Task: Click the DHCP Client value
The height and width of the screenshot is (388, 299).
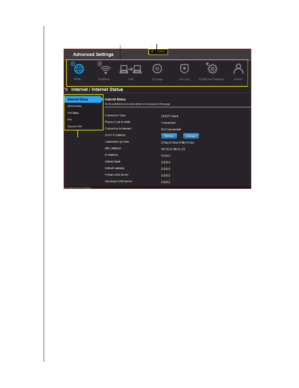Action: pyautogui.click(x=170, y=116)
